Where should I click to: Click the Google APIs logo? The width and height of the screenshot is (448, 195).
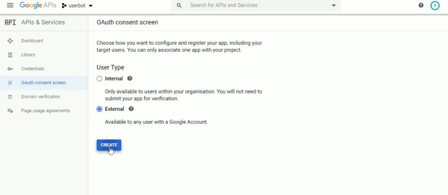[38, 5]
